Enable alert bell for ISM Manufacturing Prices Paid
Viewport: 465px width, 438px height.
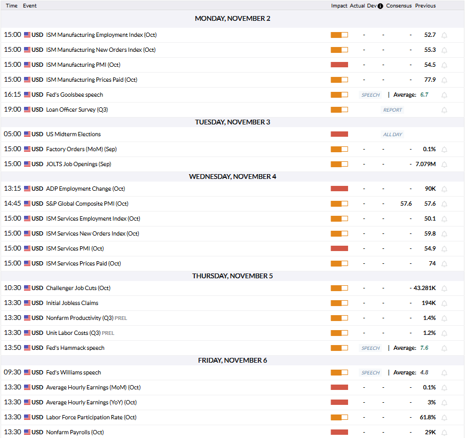(x=444, y=80)
